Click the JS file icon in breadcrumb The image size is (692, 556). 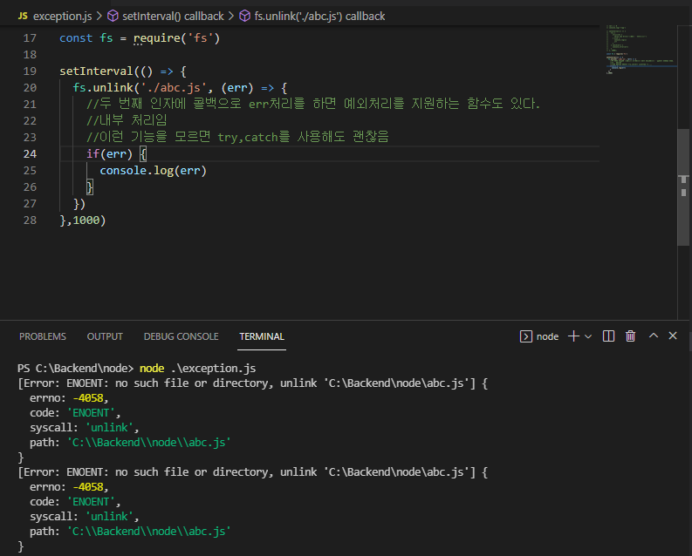point(23,17)
